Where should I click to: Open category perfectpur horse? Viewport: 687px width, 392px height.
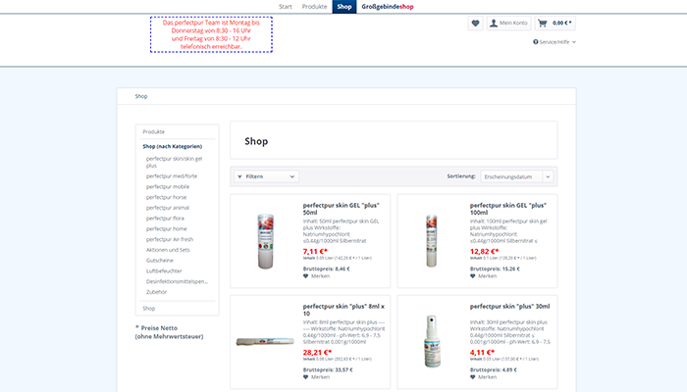(166, 197)
